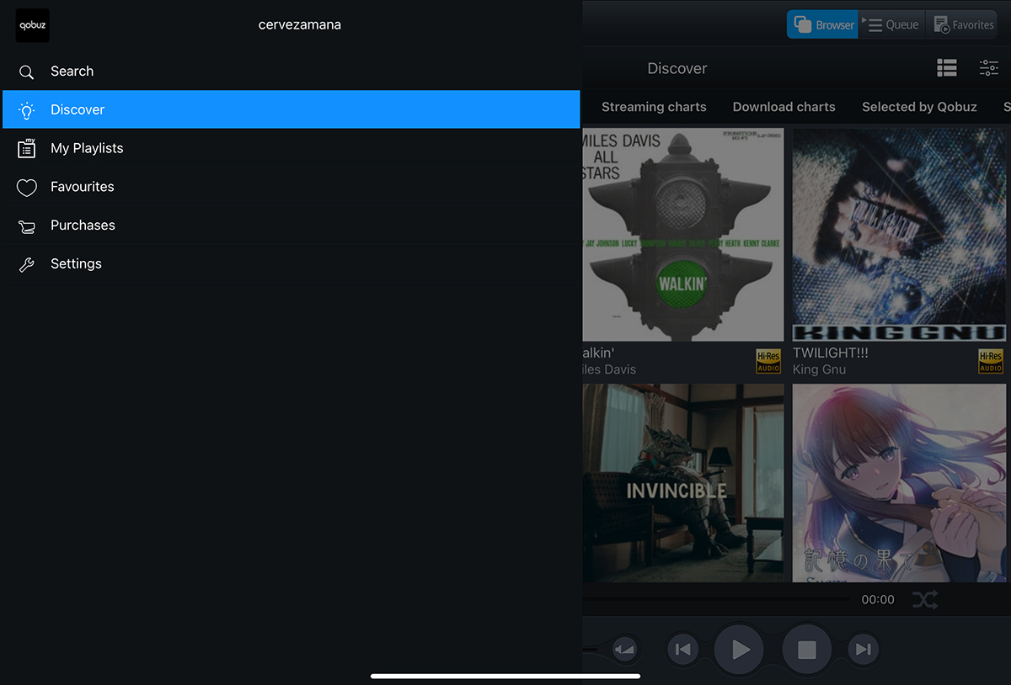Skip to the next track
1011x685 pixels.
[863, 649]
